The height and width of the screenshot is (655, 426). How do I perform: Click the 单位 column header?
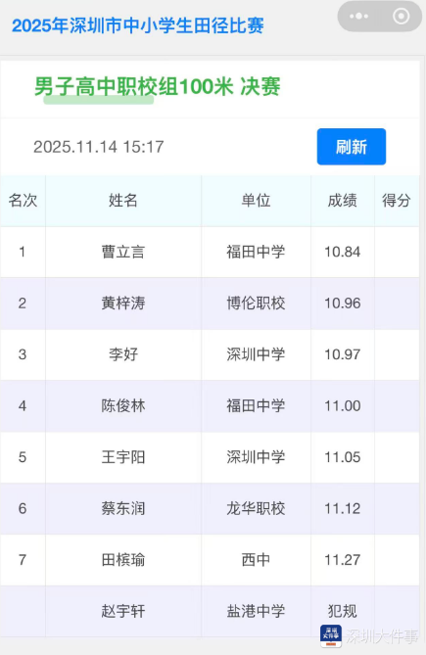[256, 201]
